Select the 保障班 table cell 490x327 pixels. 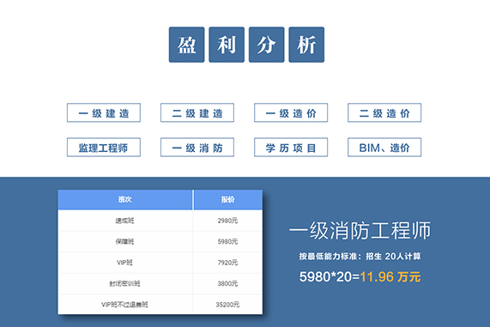[125, 242]
